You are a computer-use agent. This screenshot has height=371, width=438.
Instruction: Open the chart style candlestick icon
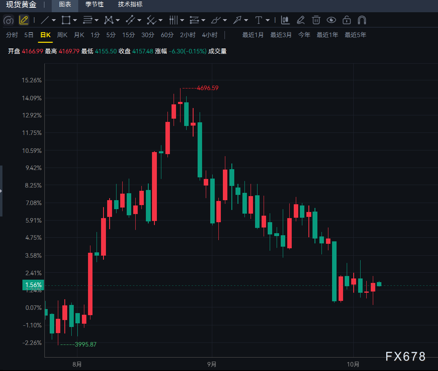(285, 20)
